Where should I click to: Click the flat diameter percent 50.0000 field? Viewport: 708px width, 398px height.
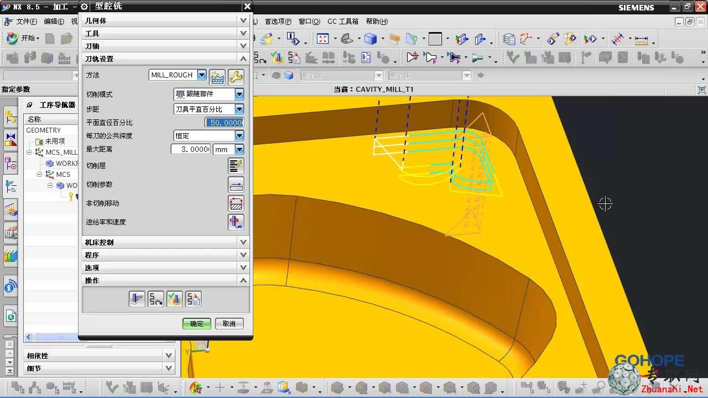pyautogui.click(x=225, y=123)
